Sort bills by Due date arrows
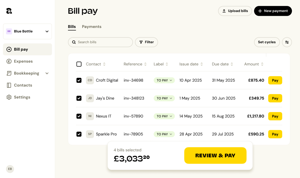This screenshot has height=178, width=300. [x=232, y=64]
